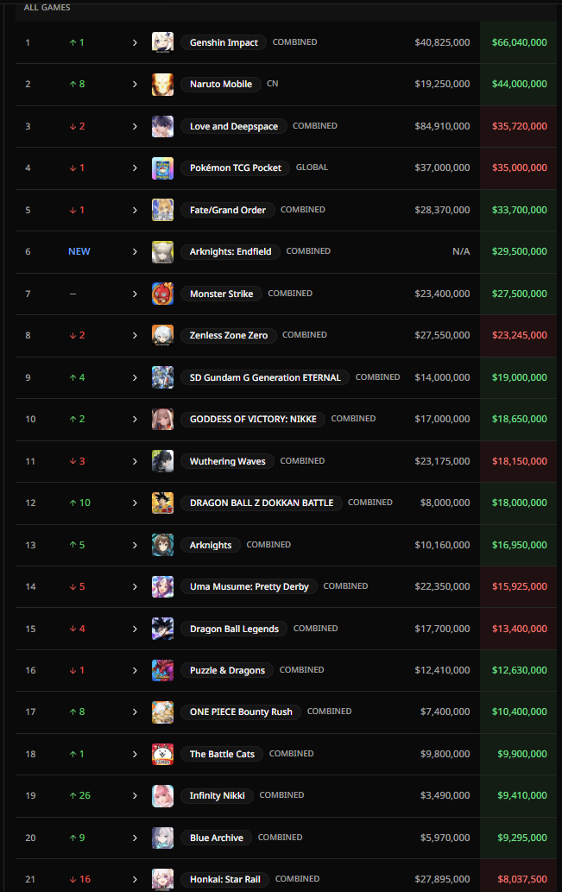Click the Pokémon TCG Pocket icon
Viewport: 562px width, 892px height.
click(x=162, y=168)
